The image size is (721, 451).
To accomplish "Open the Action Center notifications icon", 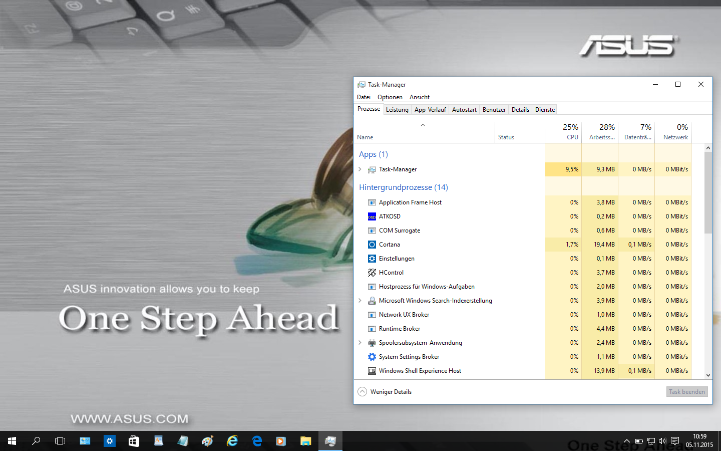I will 675,441.
